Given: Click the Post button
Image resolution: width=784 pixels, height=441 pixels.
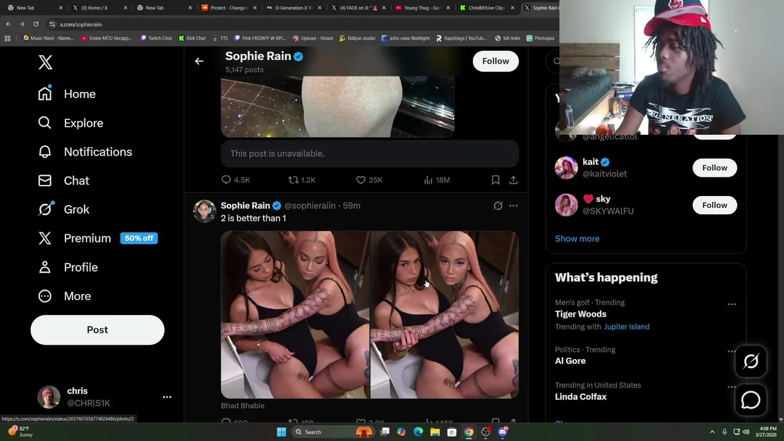Looking at the screenshot, I should coord(97,330).
